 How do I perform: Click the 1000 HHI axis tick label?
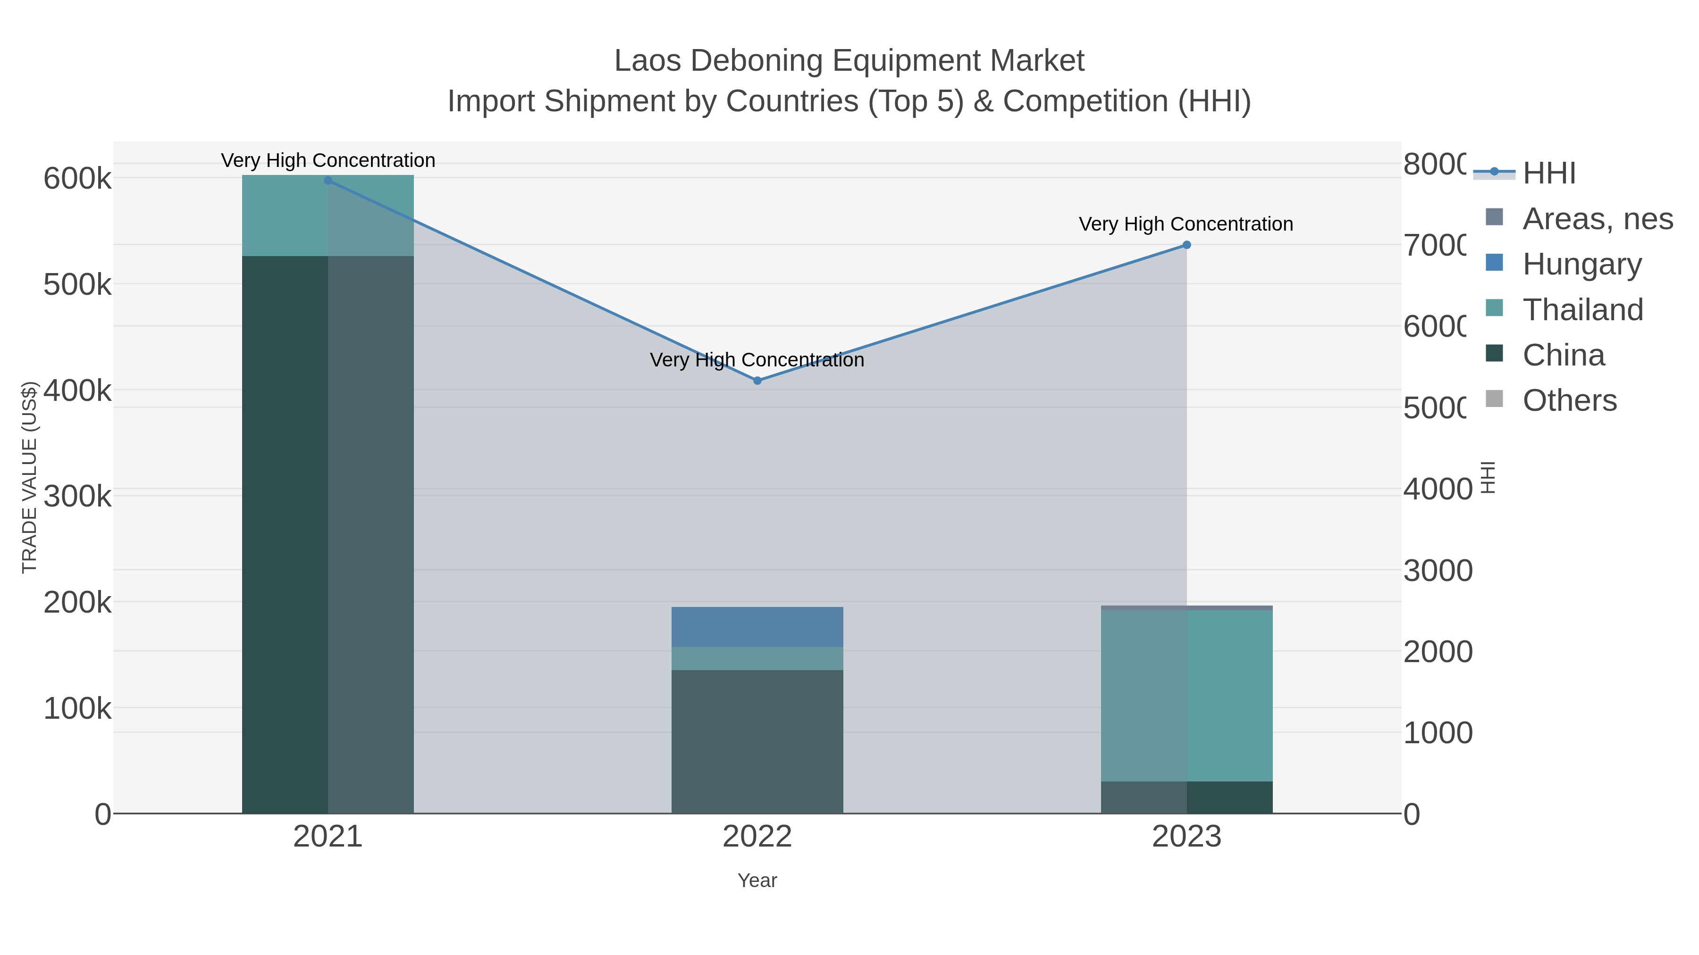click(x=1438, y=733)
